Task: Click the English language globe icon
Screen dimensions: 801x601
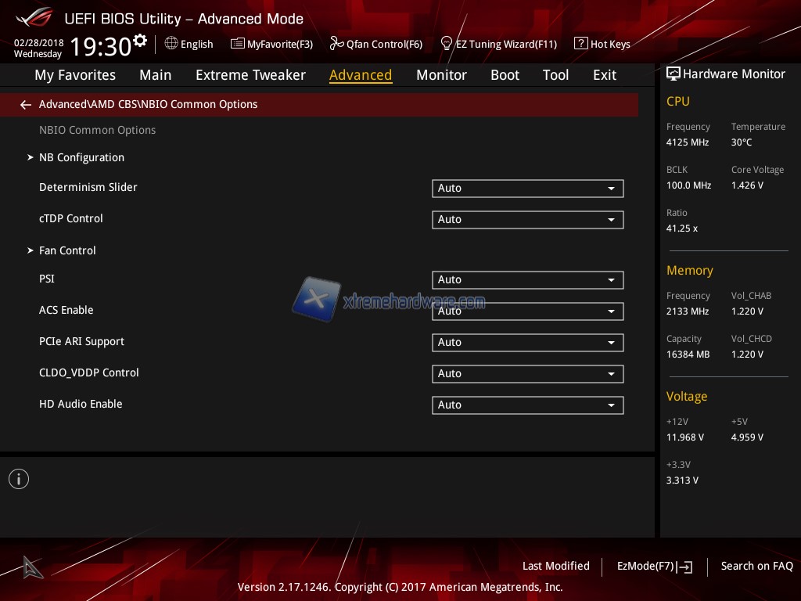Action: (171, 44)
